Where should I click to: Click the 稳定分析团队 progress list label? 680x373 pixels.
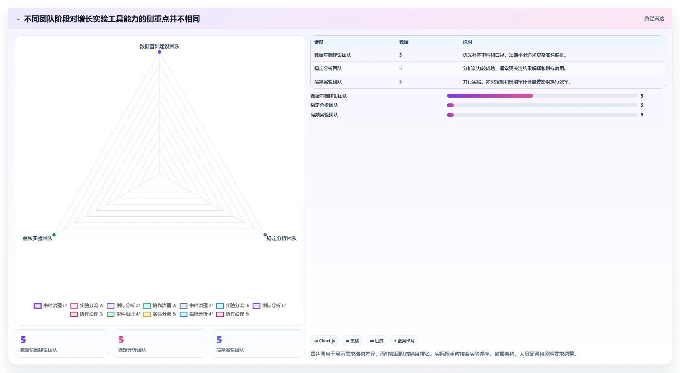pos(324,105)
